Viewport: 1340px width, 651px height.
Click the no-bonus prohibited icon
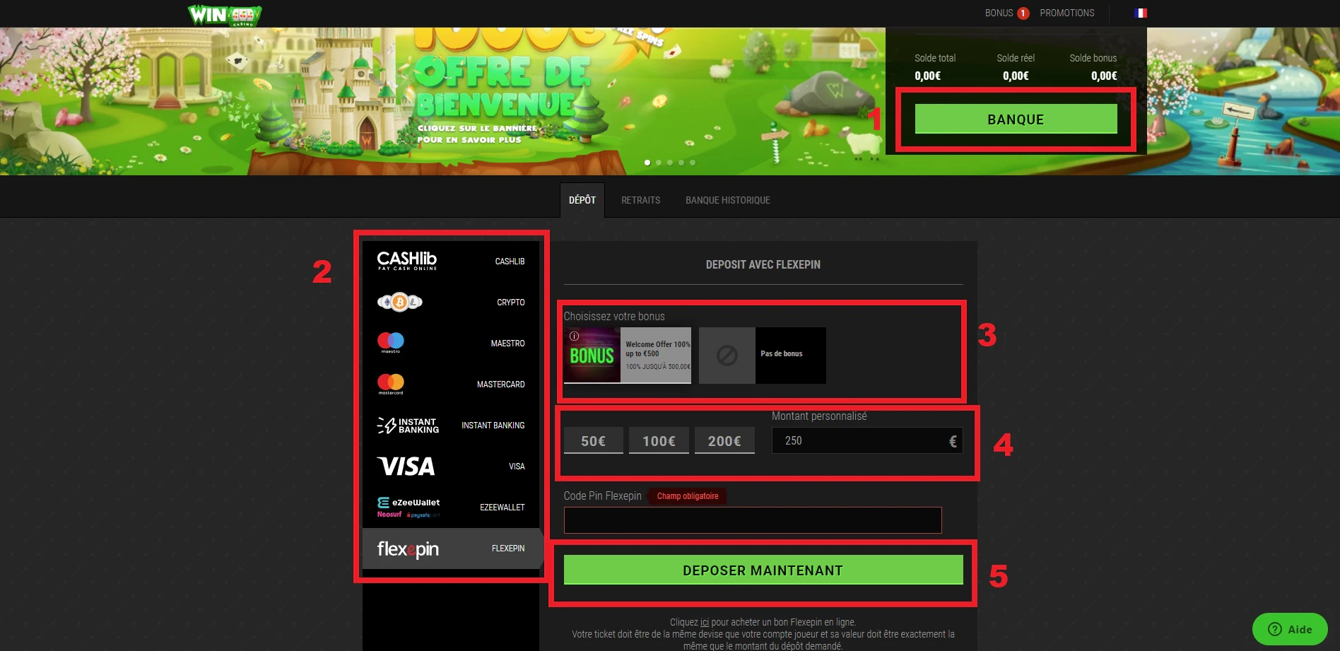pos(727,355)
